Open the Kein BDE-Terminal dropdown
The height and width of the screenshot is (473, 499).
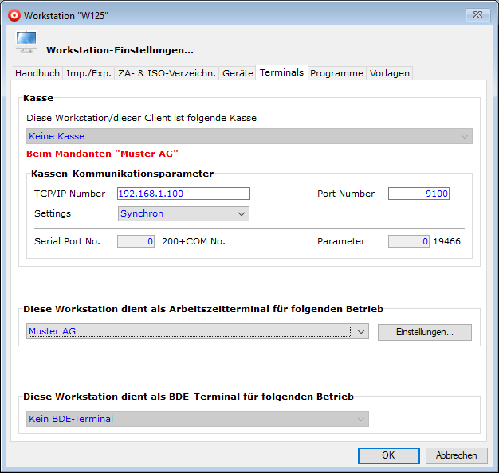pos(197,419)
